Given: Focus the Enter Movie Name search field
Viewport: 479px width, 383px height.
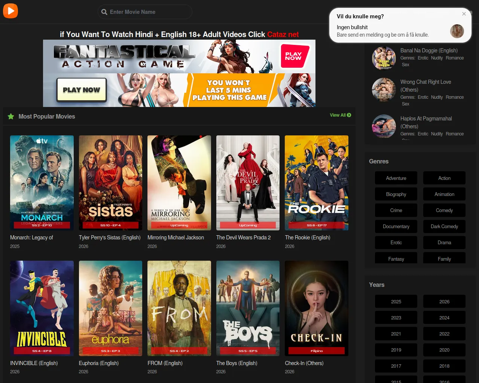Looking at the screenshot, I should tap(145, 12).
